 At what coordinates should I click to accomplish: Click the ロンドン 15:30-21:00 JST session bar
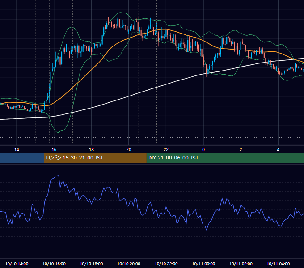pyautogui.click(x=95, y=158)
